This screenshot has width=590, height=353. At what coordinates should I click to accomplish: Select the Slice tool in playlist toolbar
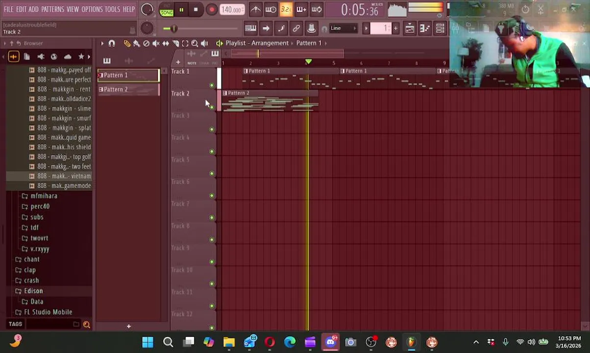[x=175, y=43]
